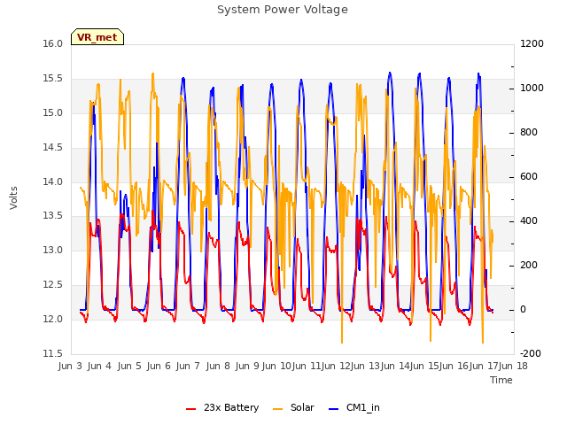
Task: Click the 15.0 left axis value
Action: (52, 112)
